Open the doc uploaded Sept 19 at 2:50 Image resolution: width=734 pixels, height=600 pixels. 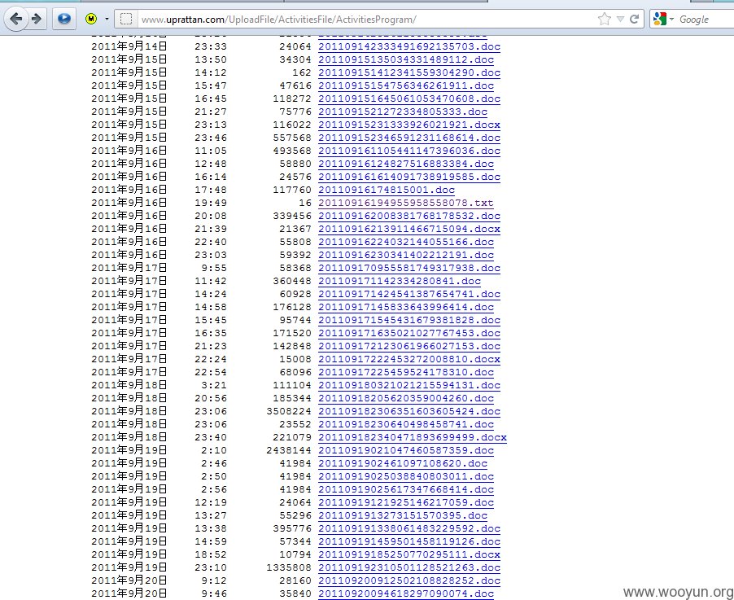click(x=406, y=477)
